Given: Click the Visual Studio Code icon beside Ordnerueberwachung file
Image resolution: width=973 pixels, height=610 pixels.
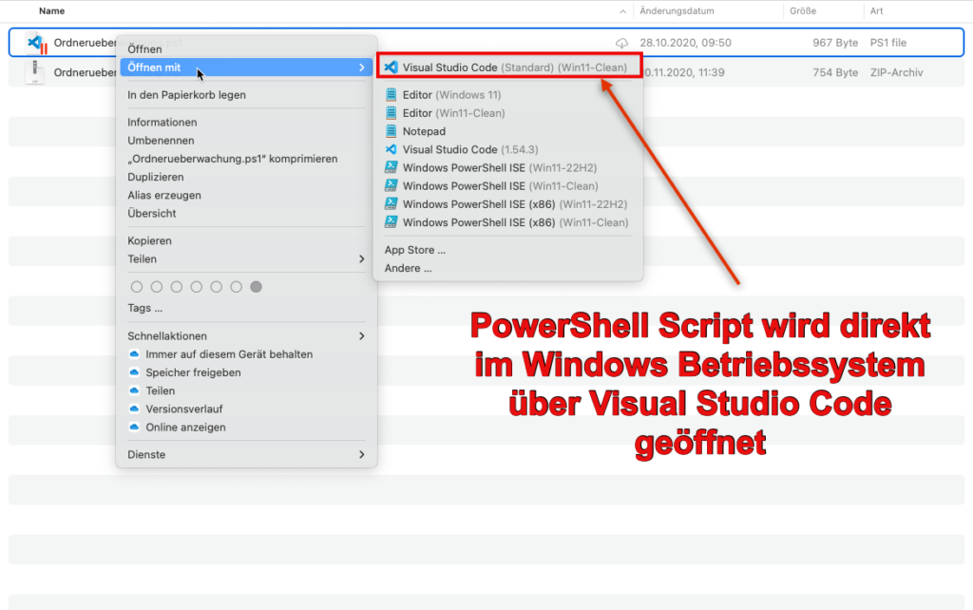Looking at the screenshot, I should 36,43.
